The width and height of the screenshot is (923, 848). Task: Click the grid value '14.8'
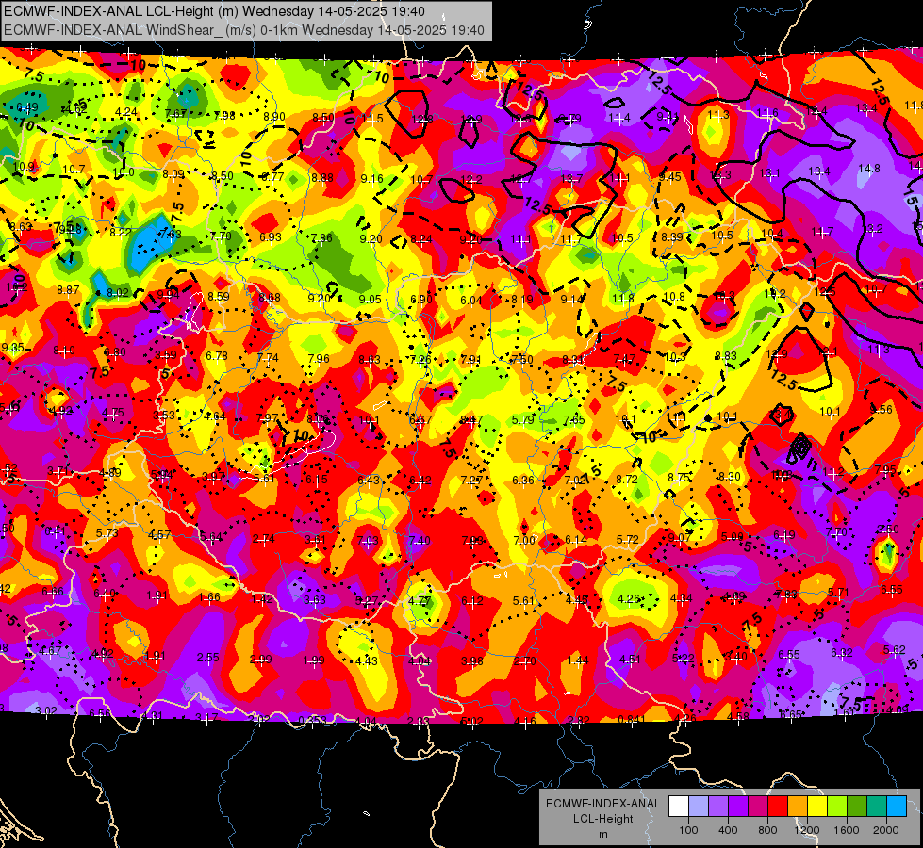click(869, 169)
